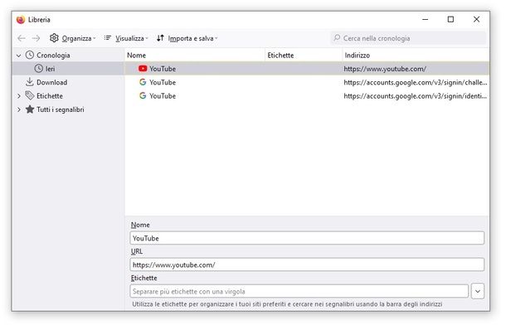The image size is (506, 330).
Task: Select YouTube name in the youtube.com row
Action: pos(163,69)
